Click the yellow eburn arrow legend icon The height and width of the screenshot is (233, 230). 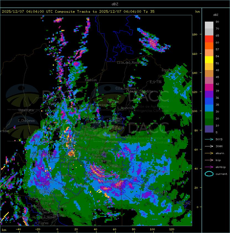coord(209,153)
